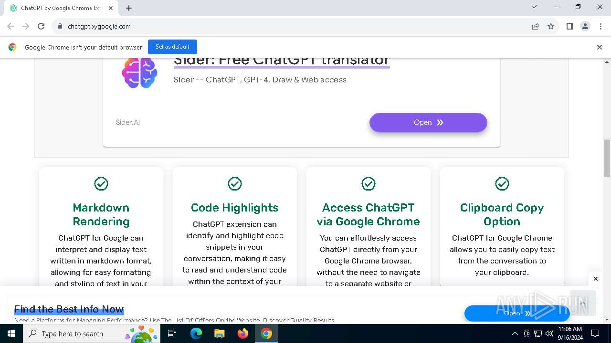The image size is (611, 343).
Task: Bookmark this tab with the star
Action: [551, 26]
